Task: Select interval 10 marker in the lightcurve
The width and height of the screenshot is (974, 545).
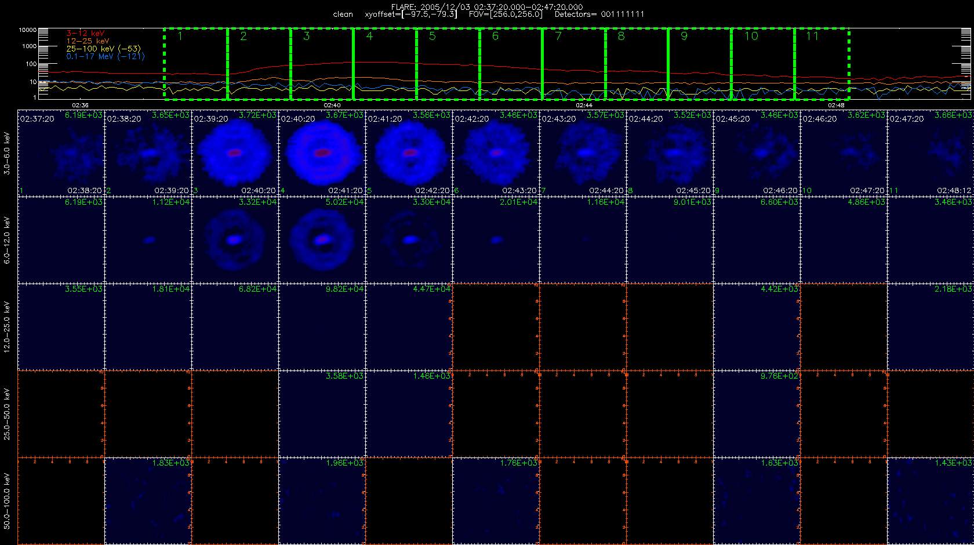Action: tap(751, 36)
